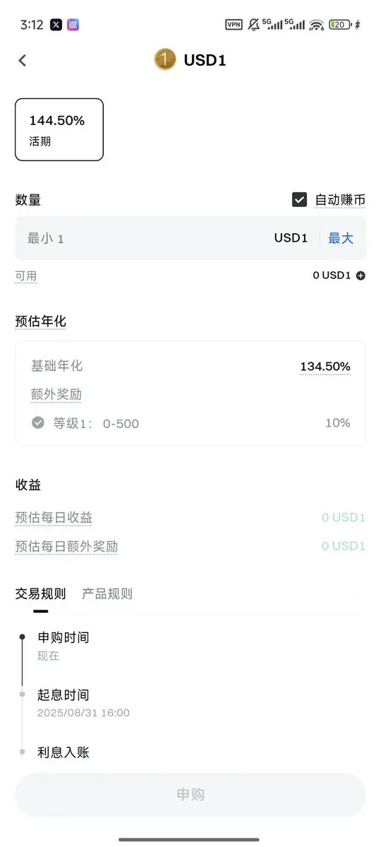Tap the VPN status icon
Screen dimensions: 381x847
tap(234, 25)
